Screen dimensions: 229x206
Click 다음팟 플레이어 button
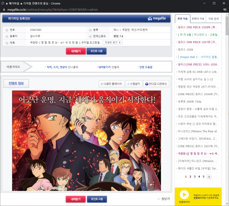(112, 84)
